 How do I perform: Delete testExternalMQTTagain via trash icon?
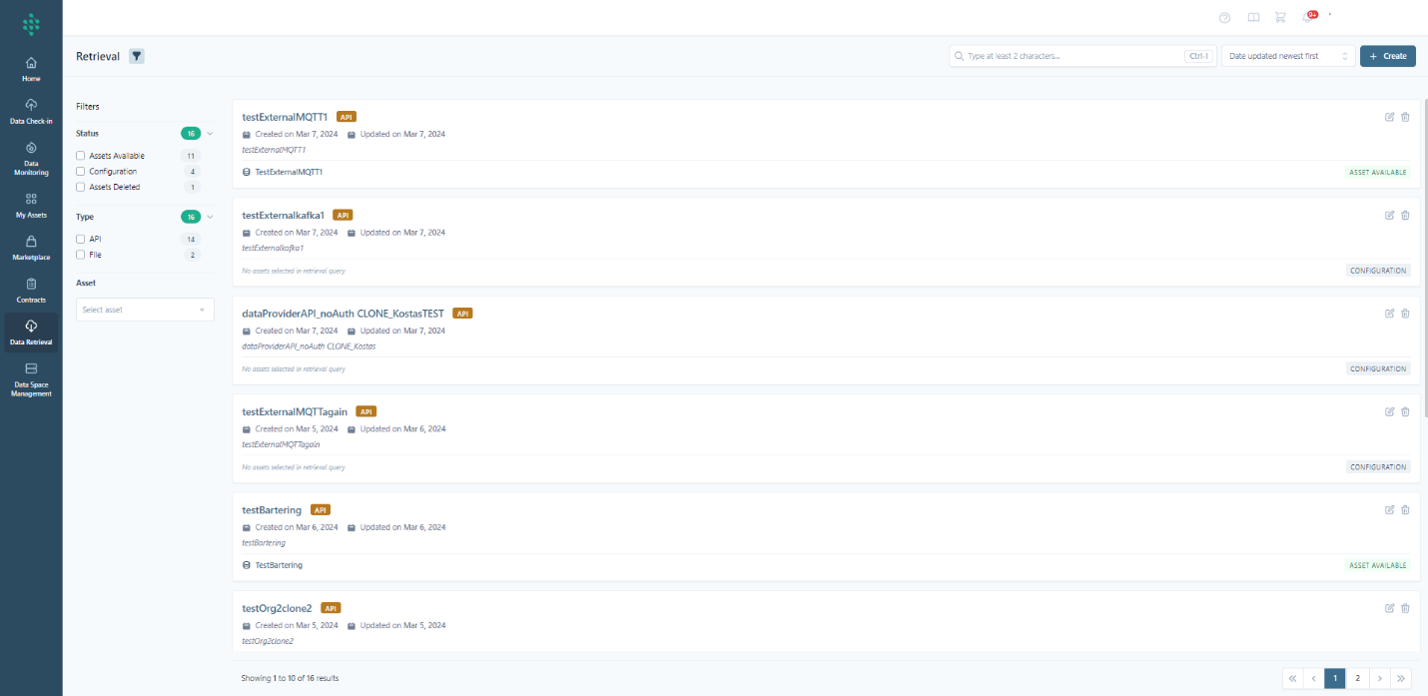[1405, 411]
